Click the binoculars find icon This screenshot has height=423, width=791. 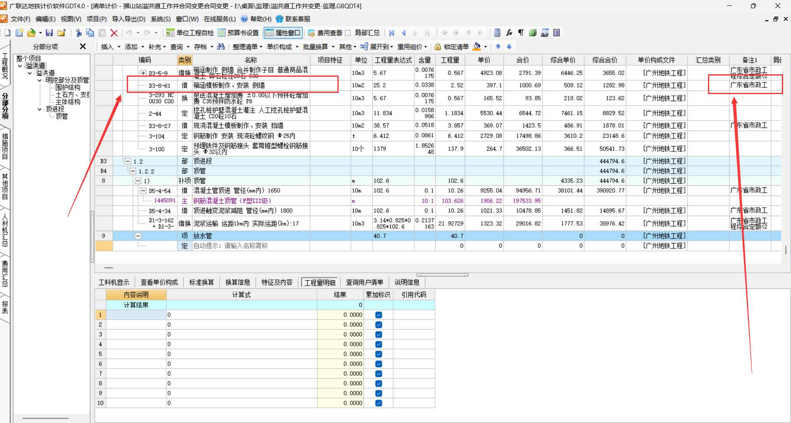(x=221, y=46)
